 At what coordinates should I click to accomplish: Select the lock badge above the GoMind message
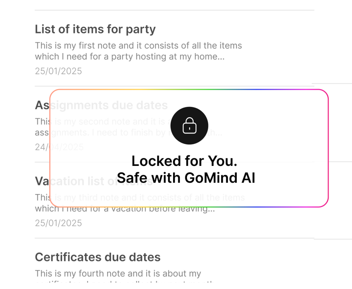coord(189,126)
